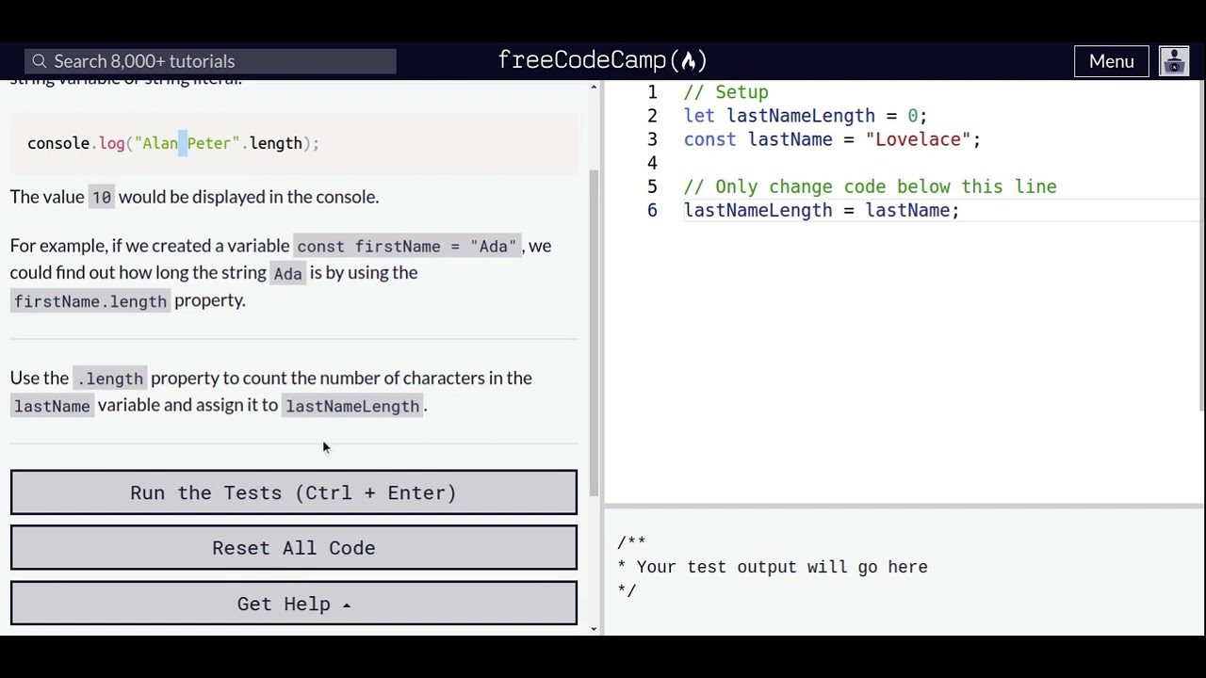Click the inline code firstName.length
This screenshot has width=1206, height=678.
coord(90,301)
